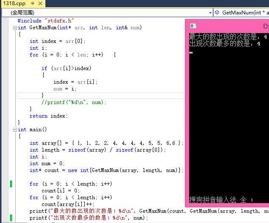Viewport: 269px width, 223px height.
Task: Collapse the main function block
Action: click(x=15, y=130)
